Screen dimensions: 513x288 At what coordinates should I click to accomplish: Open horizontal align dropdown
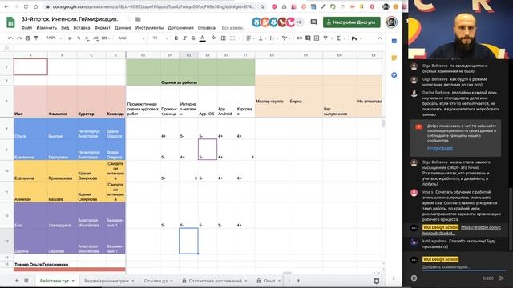[250, 38]
